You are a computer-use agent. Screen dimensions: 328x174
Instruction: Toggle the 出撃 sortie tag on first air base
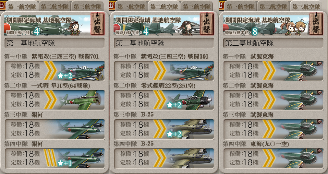(x=97, y=23)
